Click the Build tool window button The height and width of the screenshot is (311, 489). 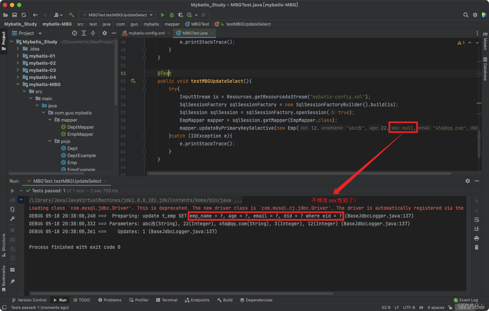tap(225, 300)
